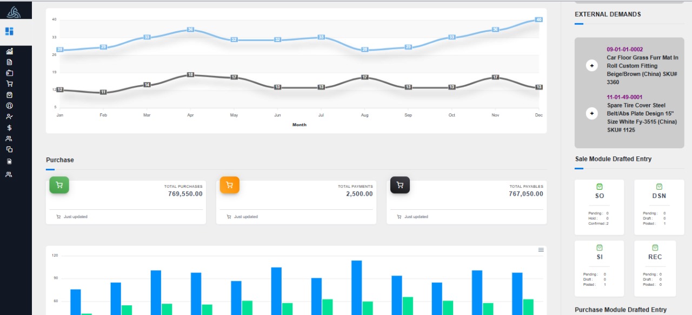The height and width of the screenshot is (315, 692).
Task: Open the SI drafted entry card title
Action: (600, 257)
